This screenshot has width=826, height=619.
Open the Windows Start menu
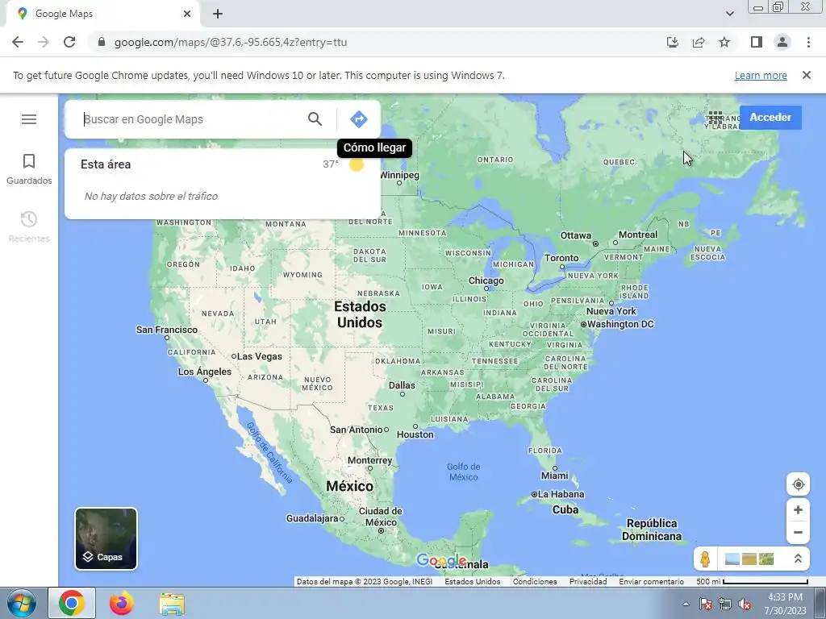21,603
